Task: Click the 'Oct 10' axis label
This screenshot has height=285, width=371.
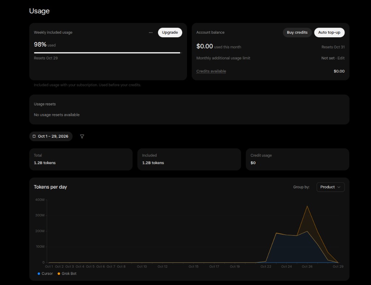Action: click(x=142, y=267)
